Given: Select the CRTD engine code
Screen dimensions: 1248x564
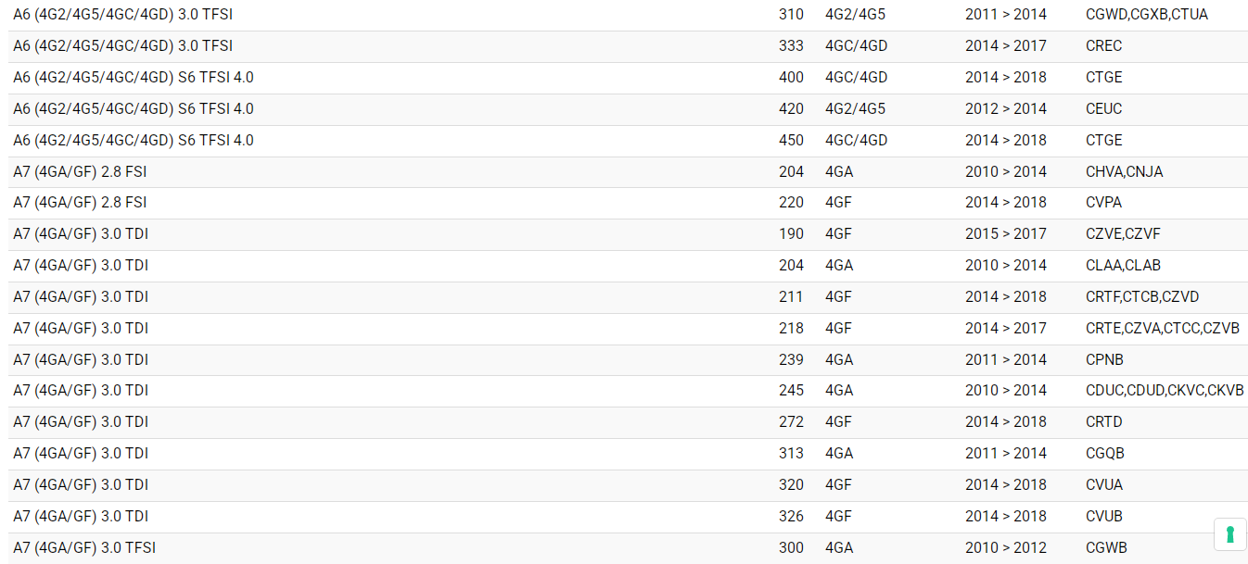Looking at the screenshot, I should point(1103,422).
